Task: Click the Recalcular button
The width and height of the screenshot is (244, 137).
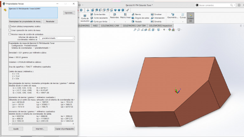Action: pyautogui.click(x=50, y=21)
